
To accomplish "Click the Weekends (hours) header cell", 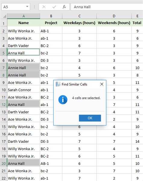I will click(x=114, y=23).
